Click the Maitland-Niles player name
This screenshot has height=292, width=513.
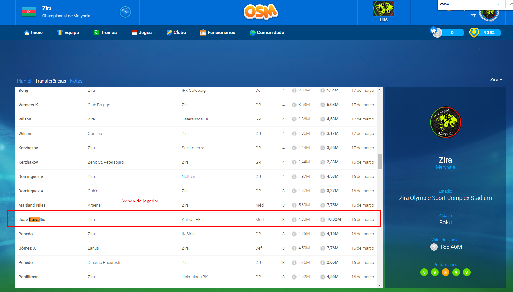32,205
